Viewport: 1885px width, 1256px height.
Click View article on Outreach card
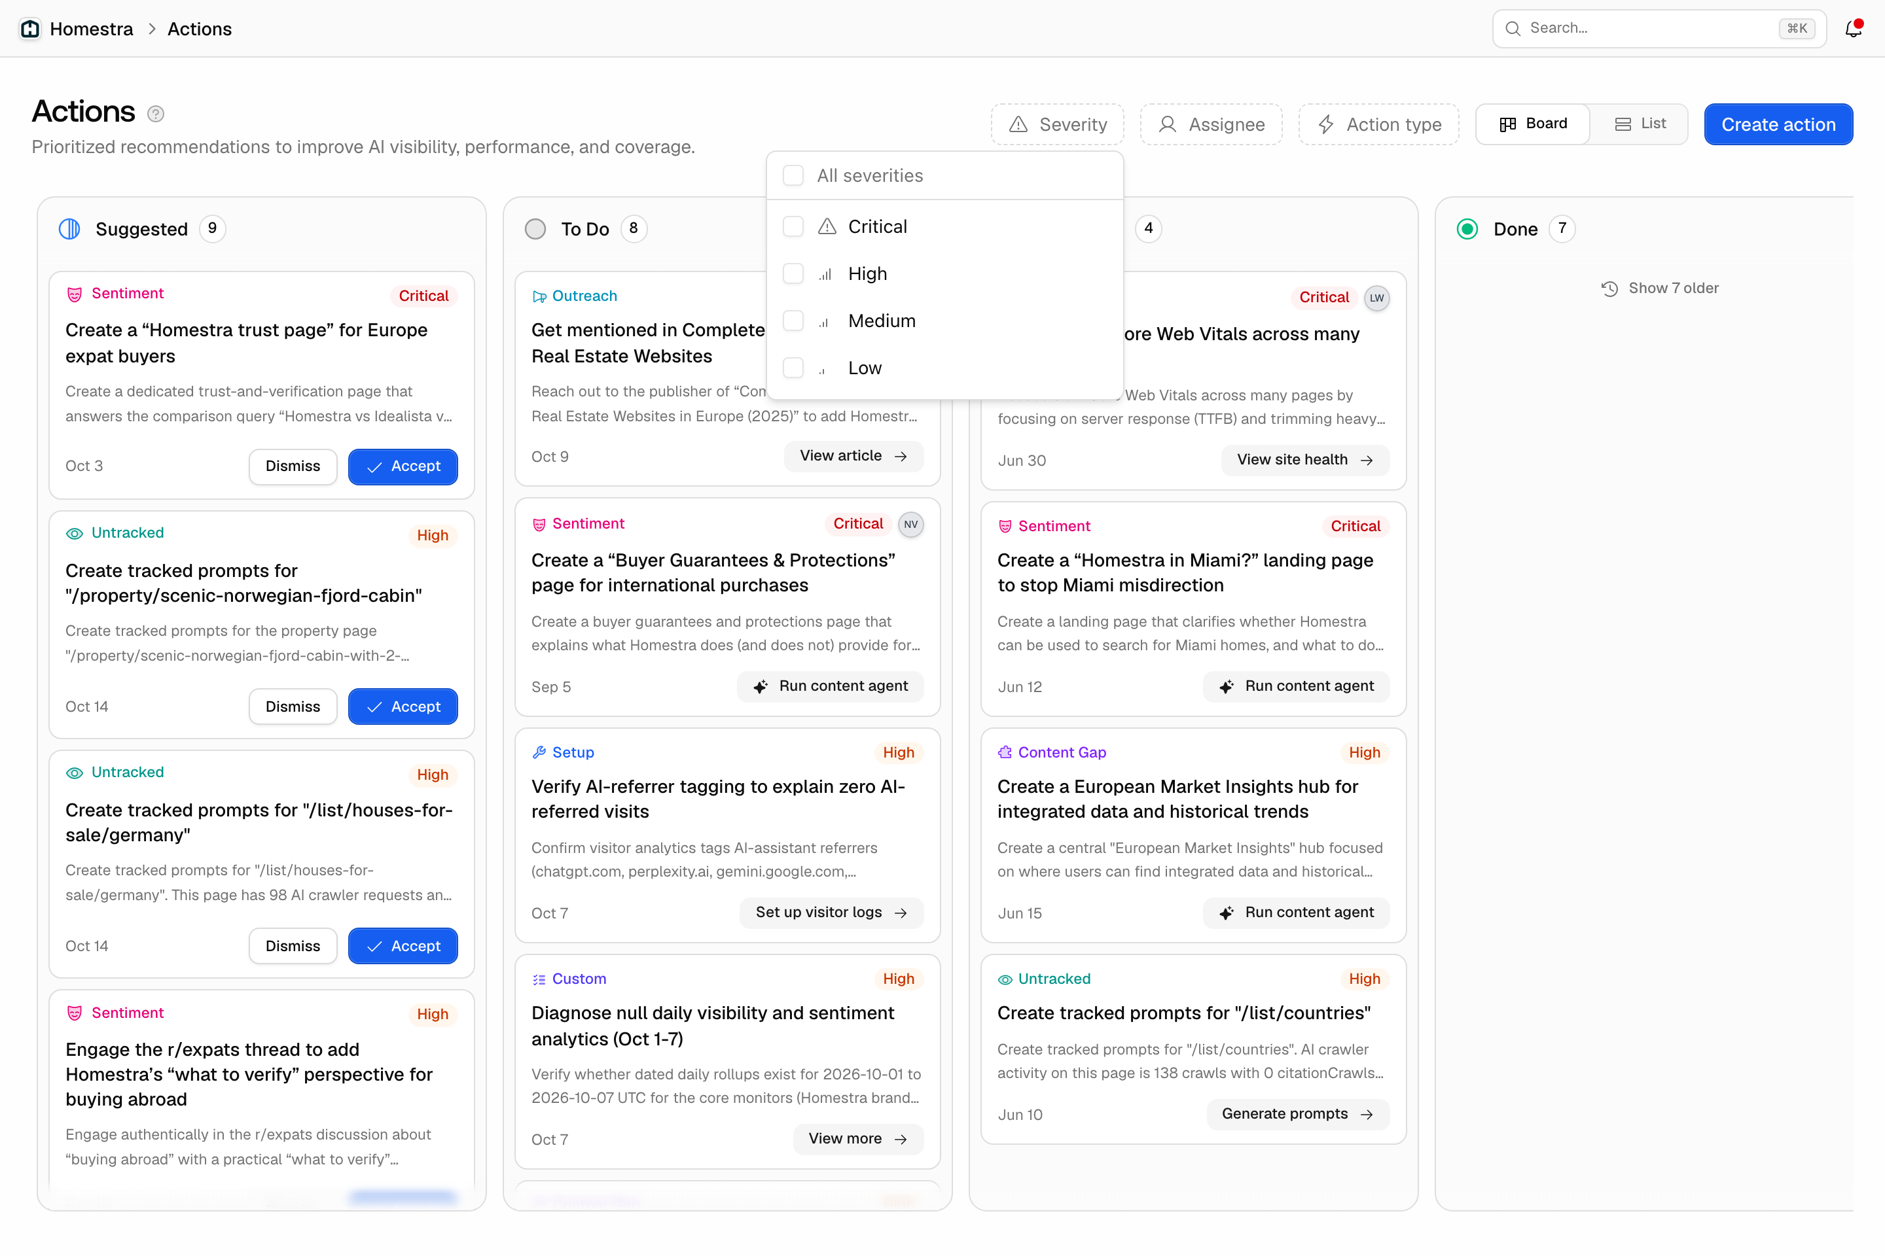pyautogui.click(x=853, y=456)
